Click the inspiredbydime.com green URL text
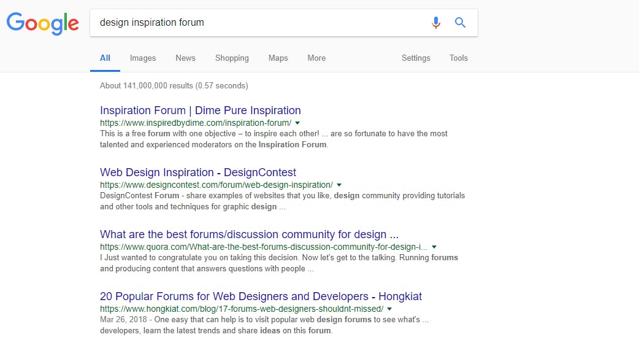639x348 pixels. point(196,123)
